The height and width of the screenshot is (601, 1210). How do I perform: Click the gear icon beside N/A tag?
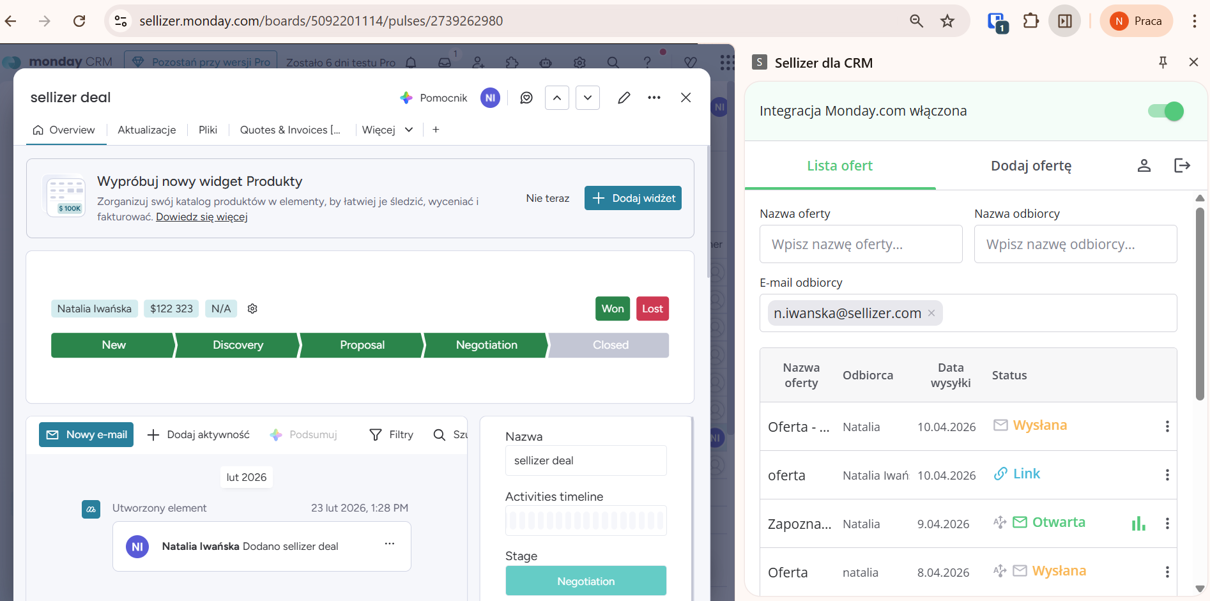[252, 309]
